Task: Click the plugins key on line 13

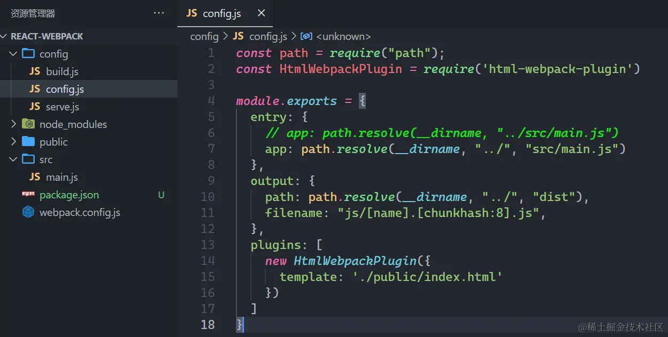Action: point(276,245)
